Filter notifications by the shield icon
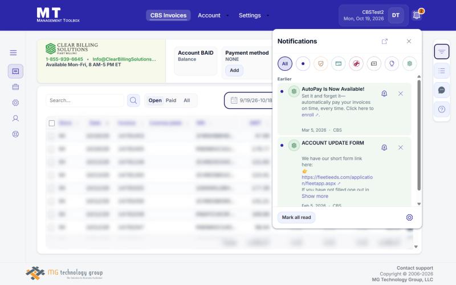 coord(321,63)
